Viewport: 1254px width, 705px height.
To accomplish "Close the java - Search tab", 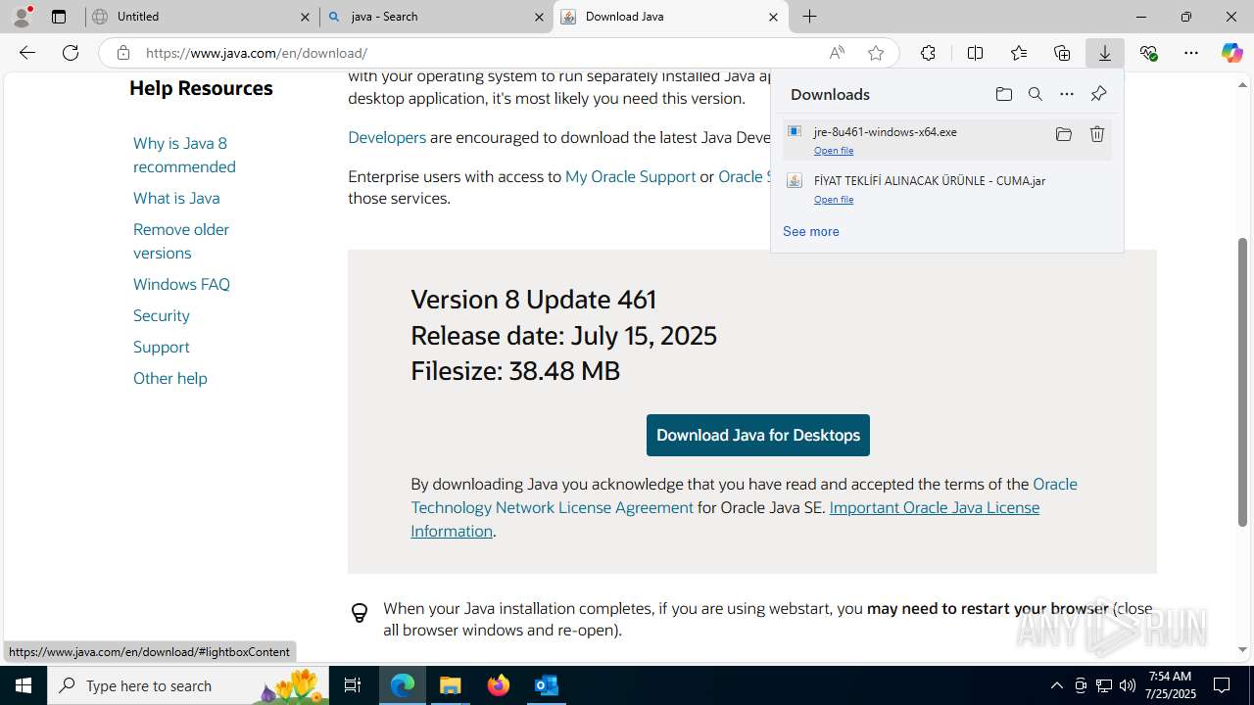I will coord(539,17).
